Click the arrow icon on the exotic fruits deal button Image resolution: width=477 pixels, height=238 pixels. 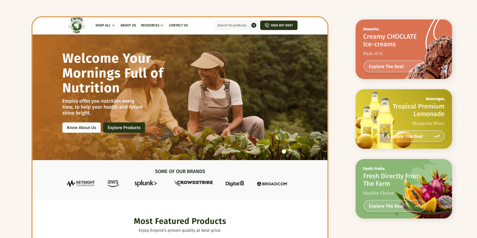418,206
